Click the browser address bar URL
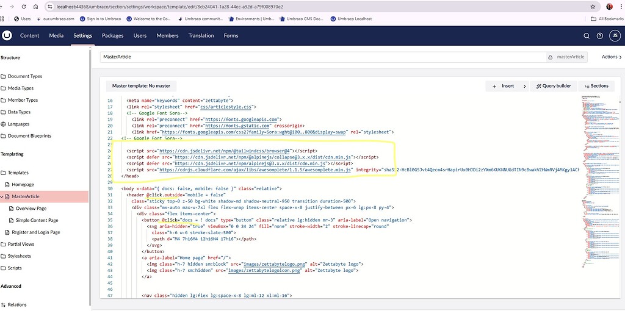The image size is (625, 311). [170, 7]
